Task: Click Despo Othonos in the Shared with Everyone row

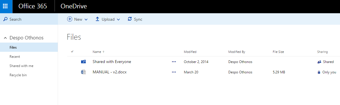Action: [240, 62]
